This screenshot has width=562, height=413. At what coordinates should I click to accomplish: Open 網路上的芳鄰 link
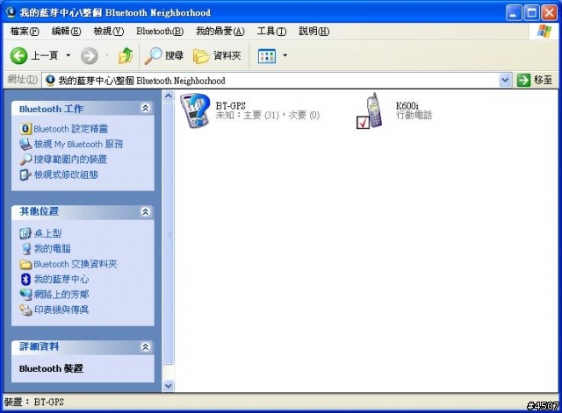point(61,295)
